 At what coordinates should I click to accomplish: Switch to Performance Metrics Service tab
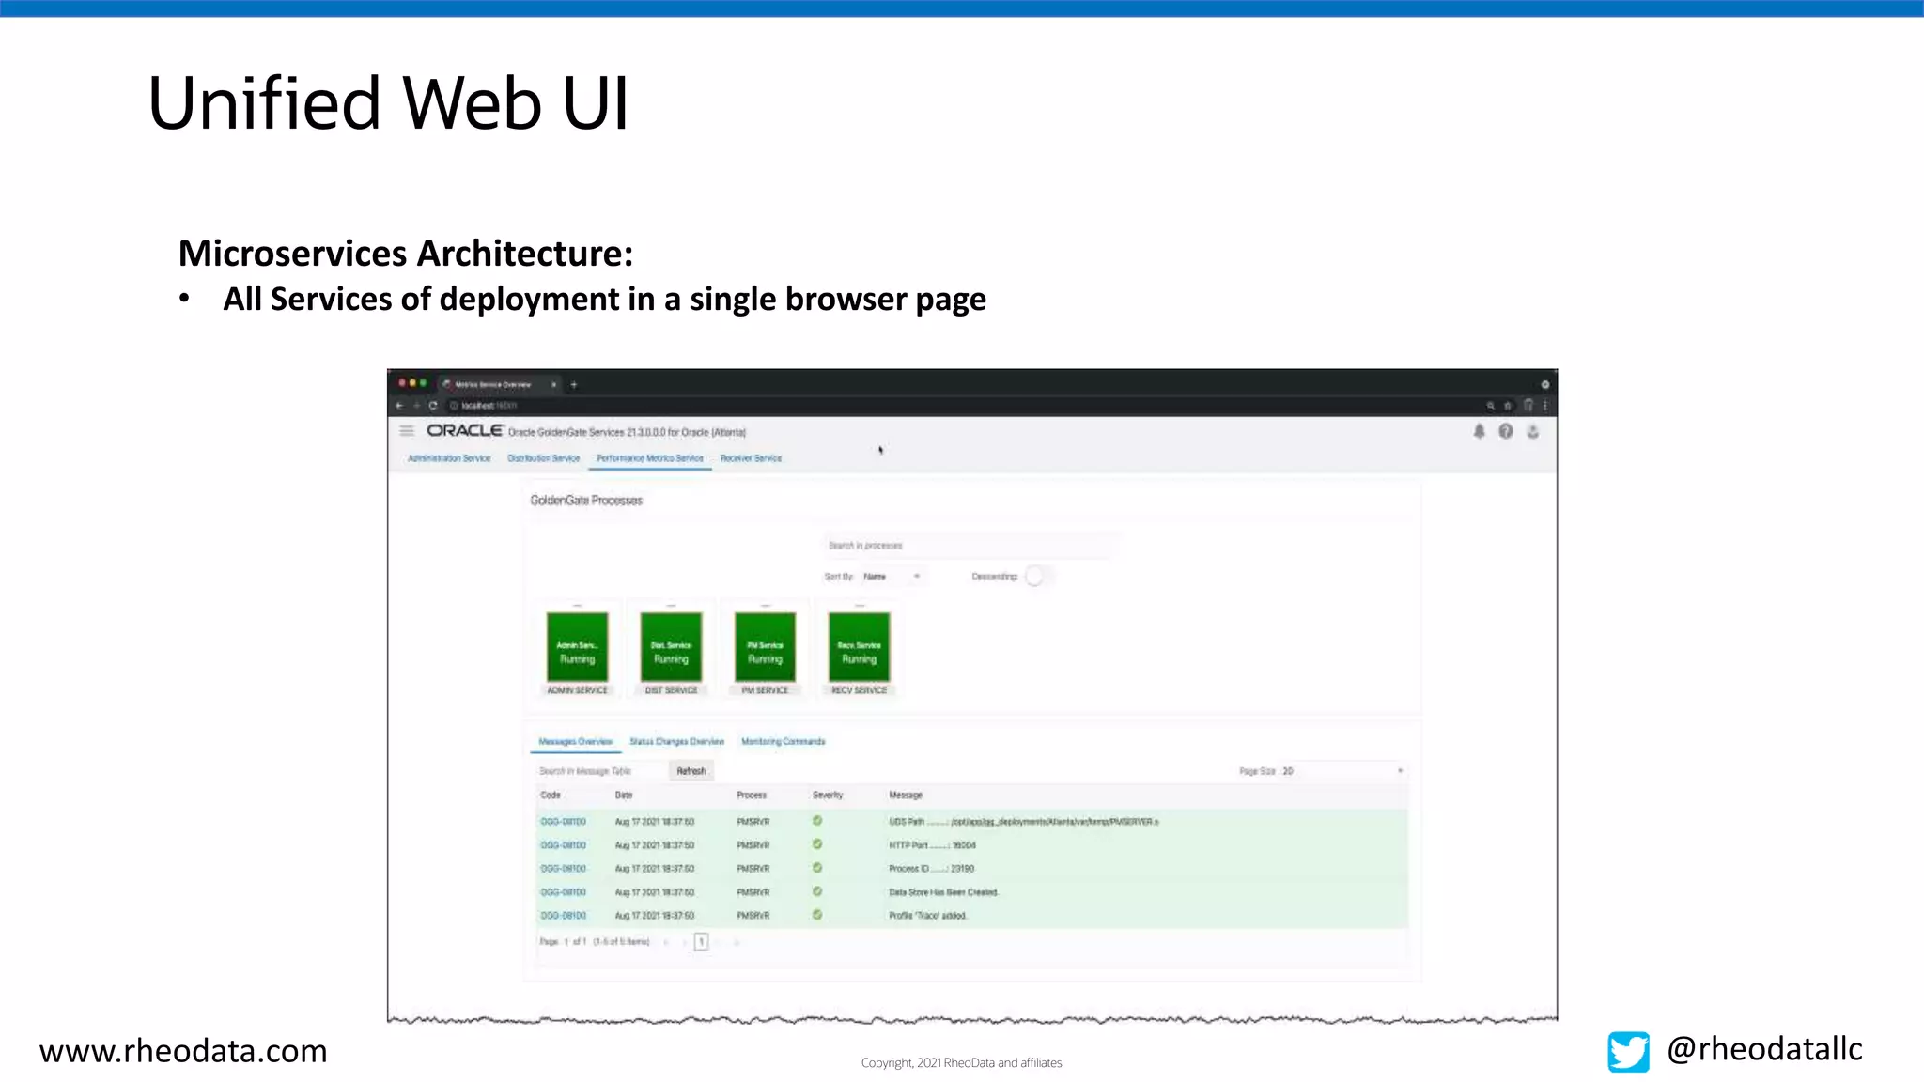(650, 458)
